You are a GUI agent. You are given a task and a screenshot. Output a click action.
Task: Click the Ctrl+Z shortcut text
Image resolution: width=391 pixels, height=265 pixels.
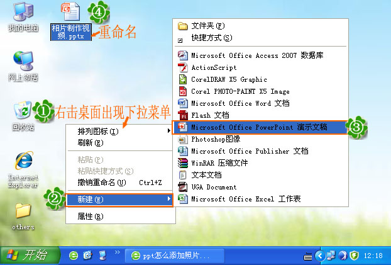coord(150,183)
